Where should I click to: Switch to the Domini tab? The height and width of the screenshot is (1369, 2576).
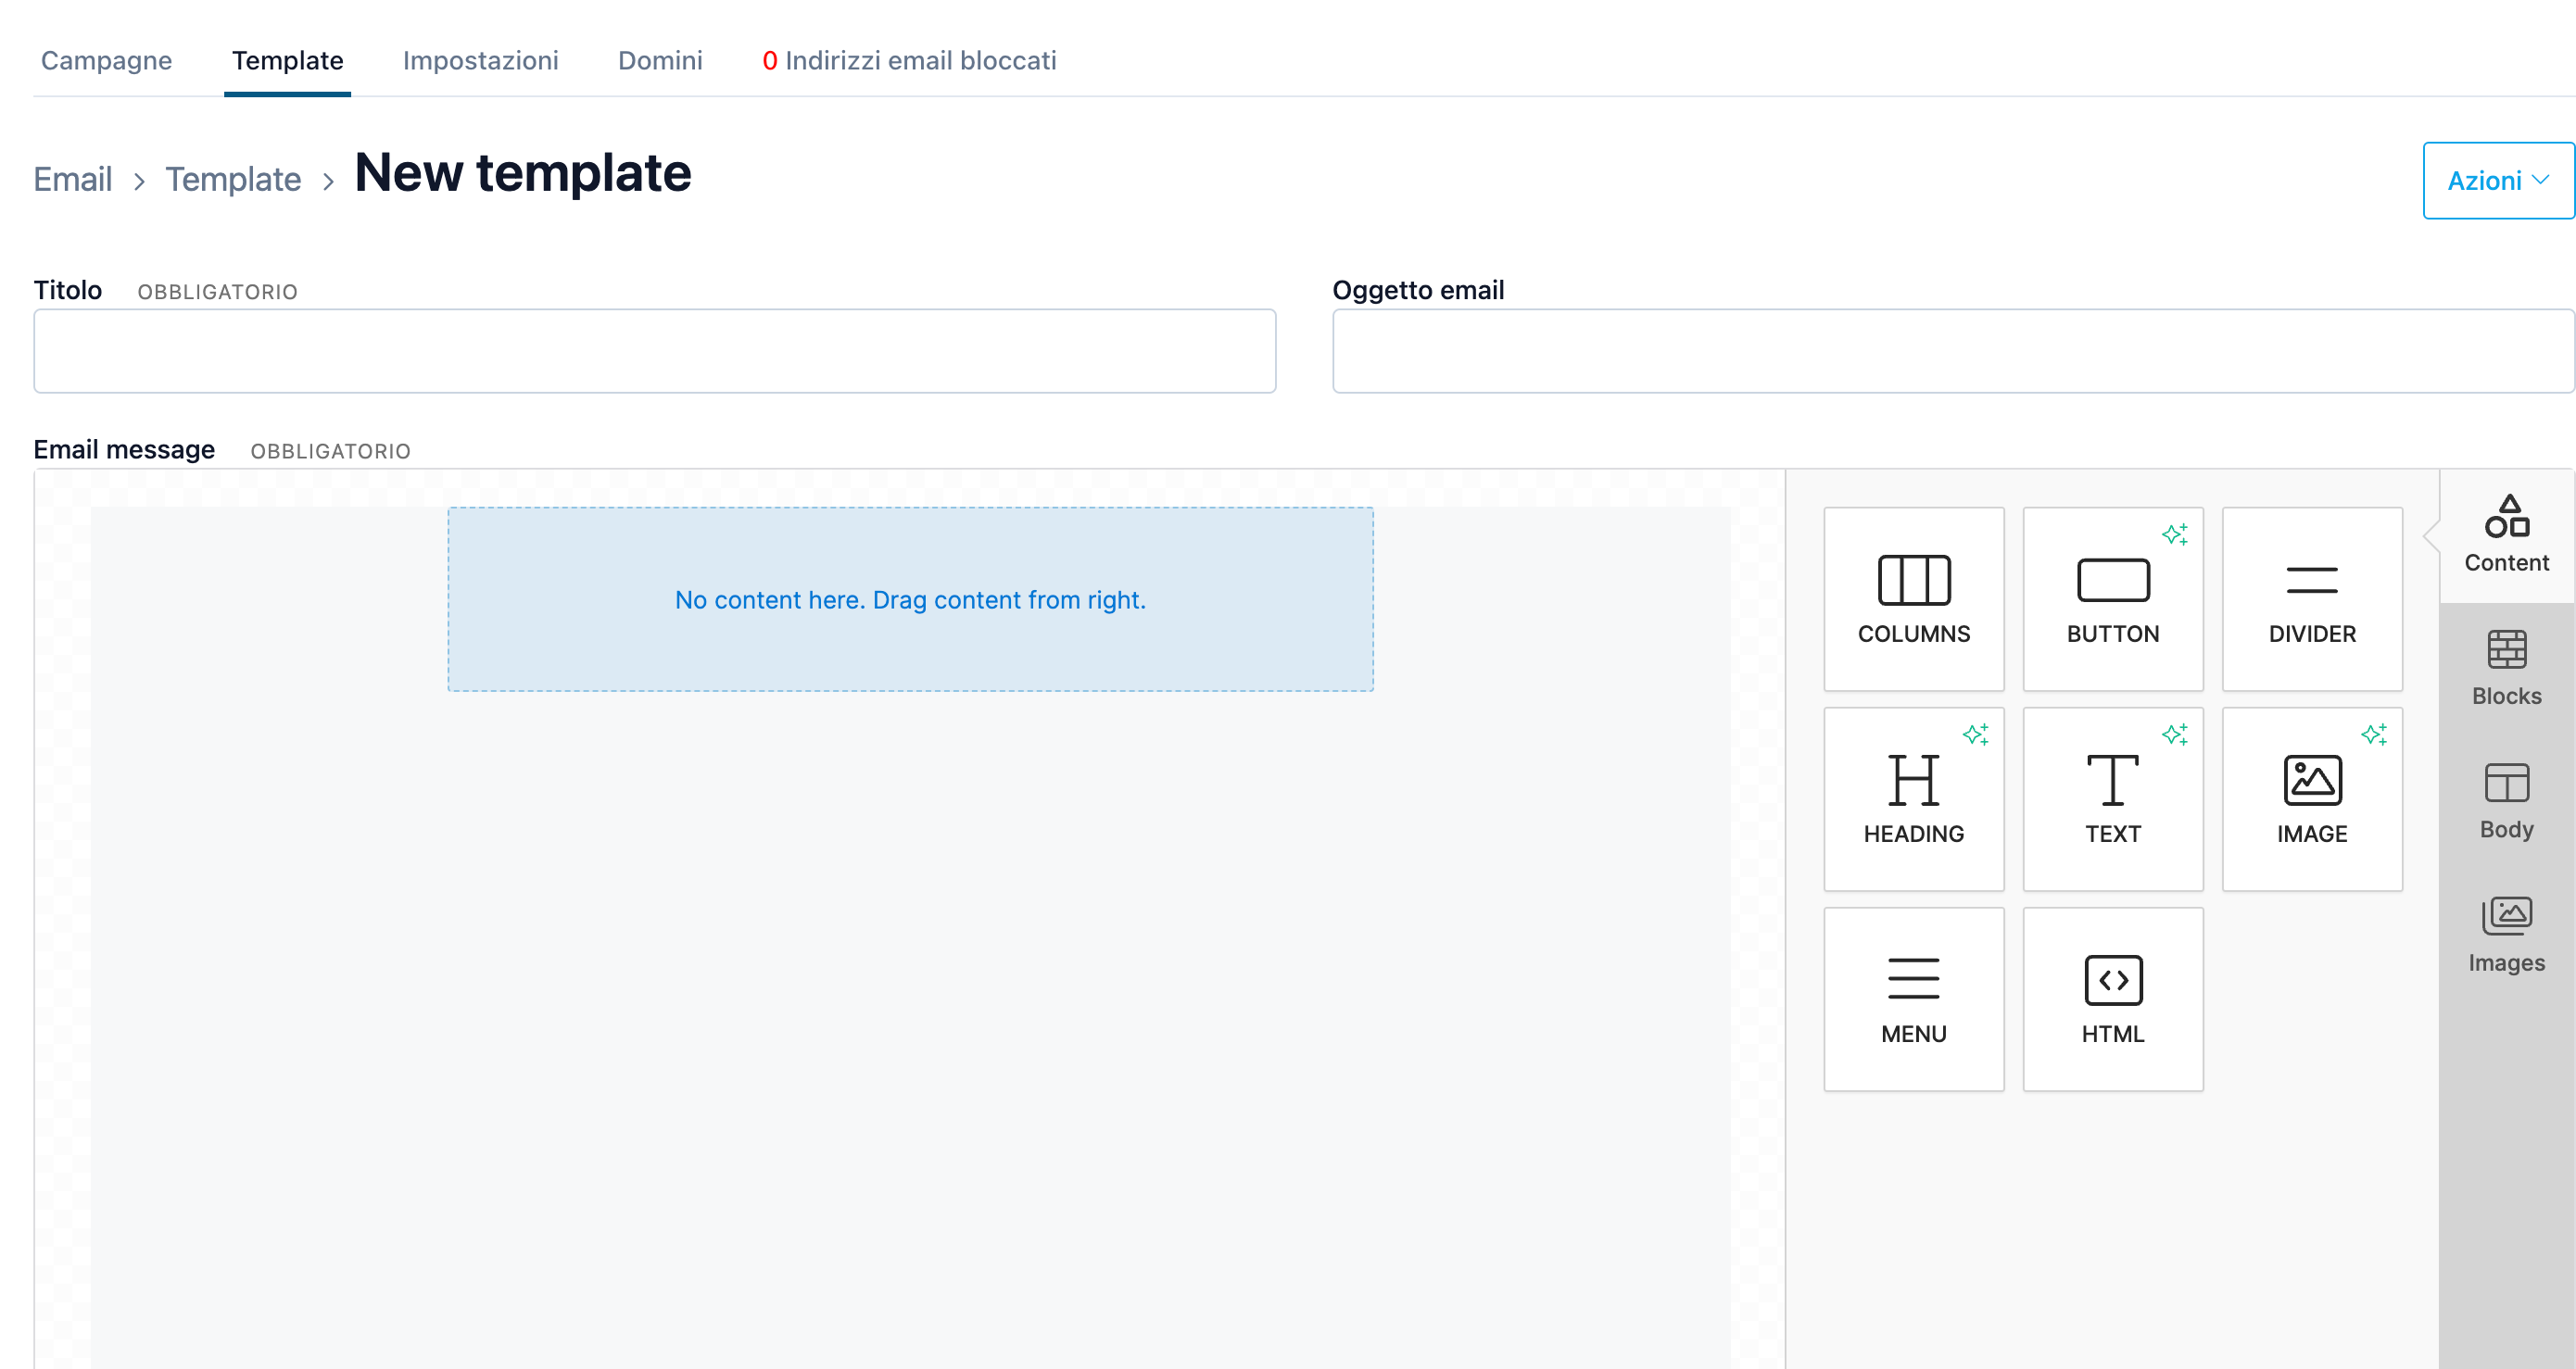click(660, 60)
